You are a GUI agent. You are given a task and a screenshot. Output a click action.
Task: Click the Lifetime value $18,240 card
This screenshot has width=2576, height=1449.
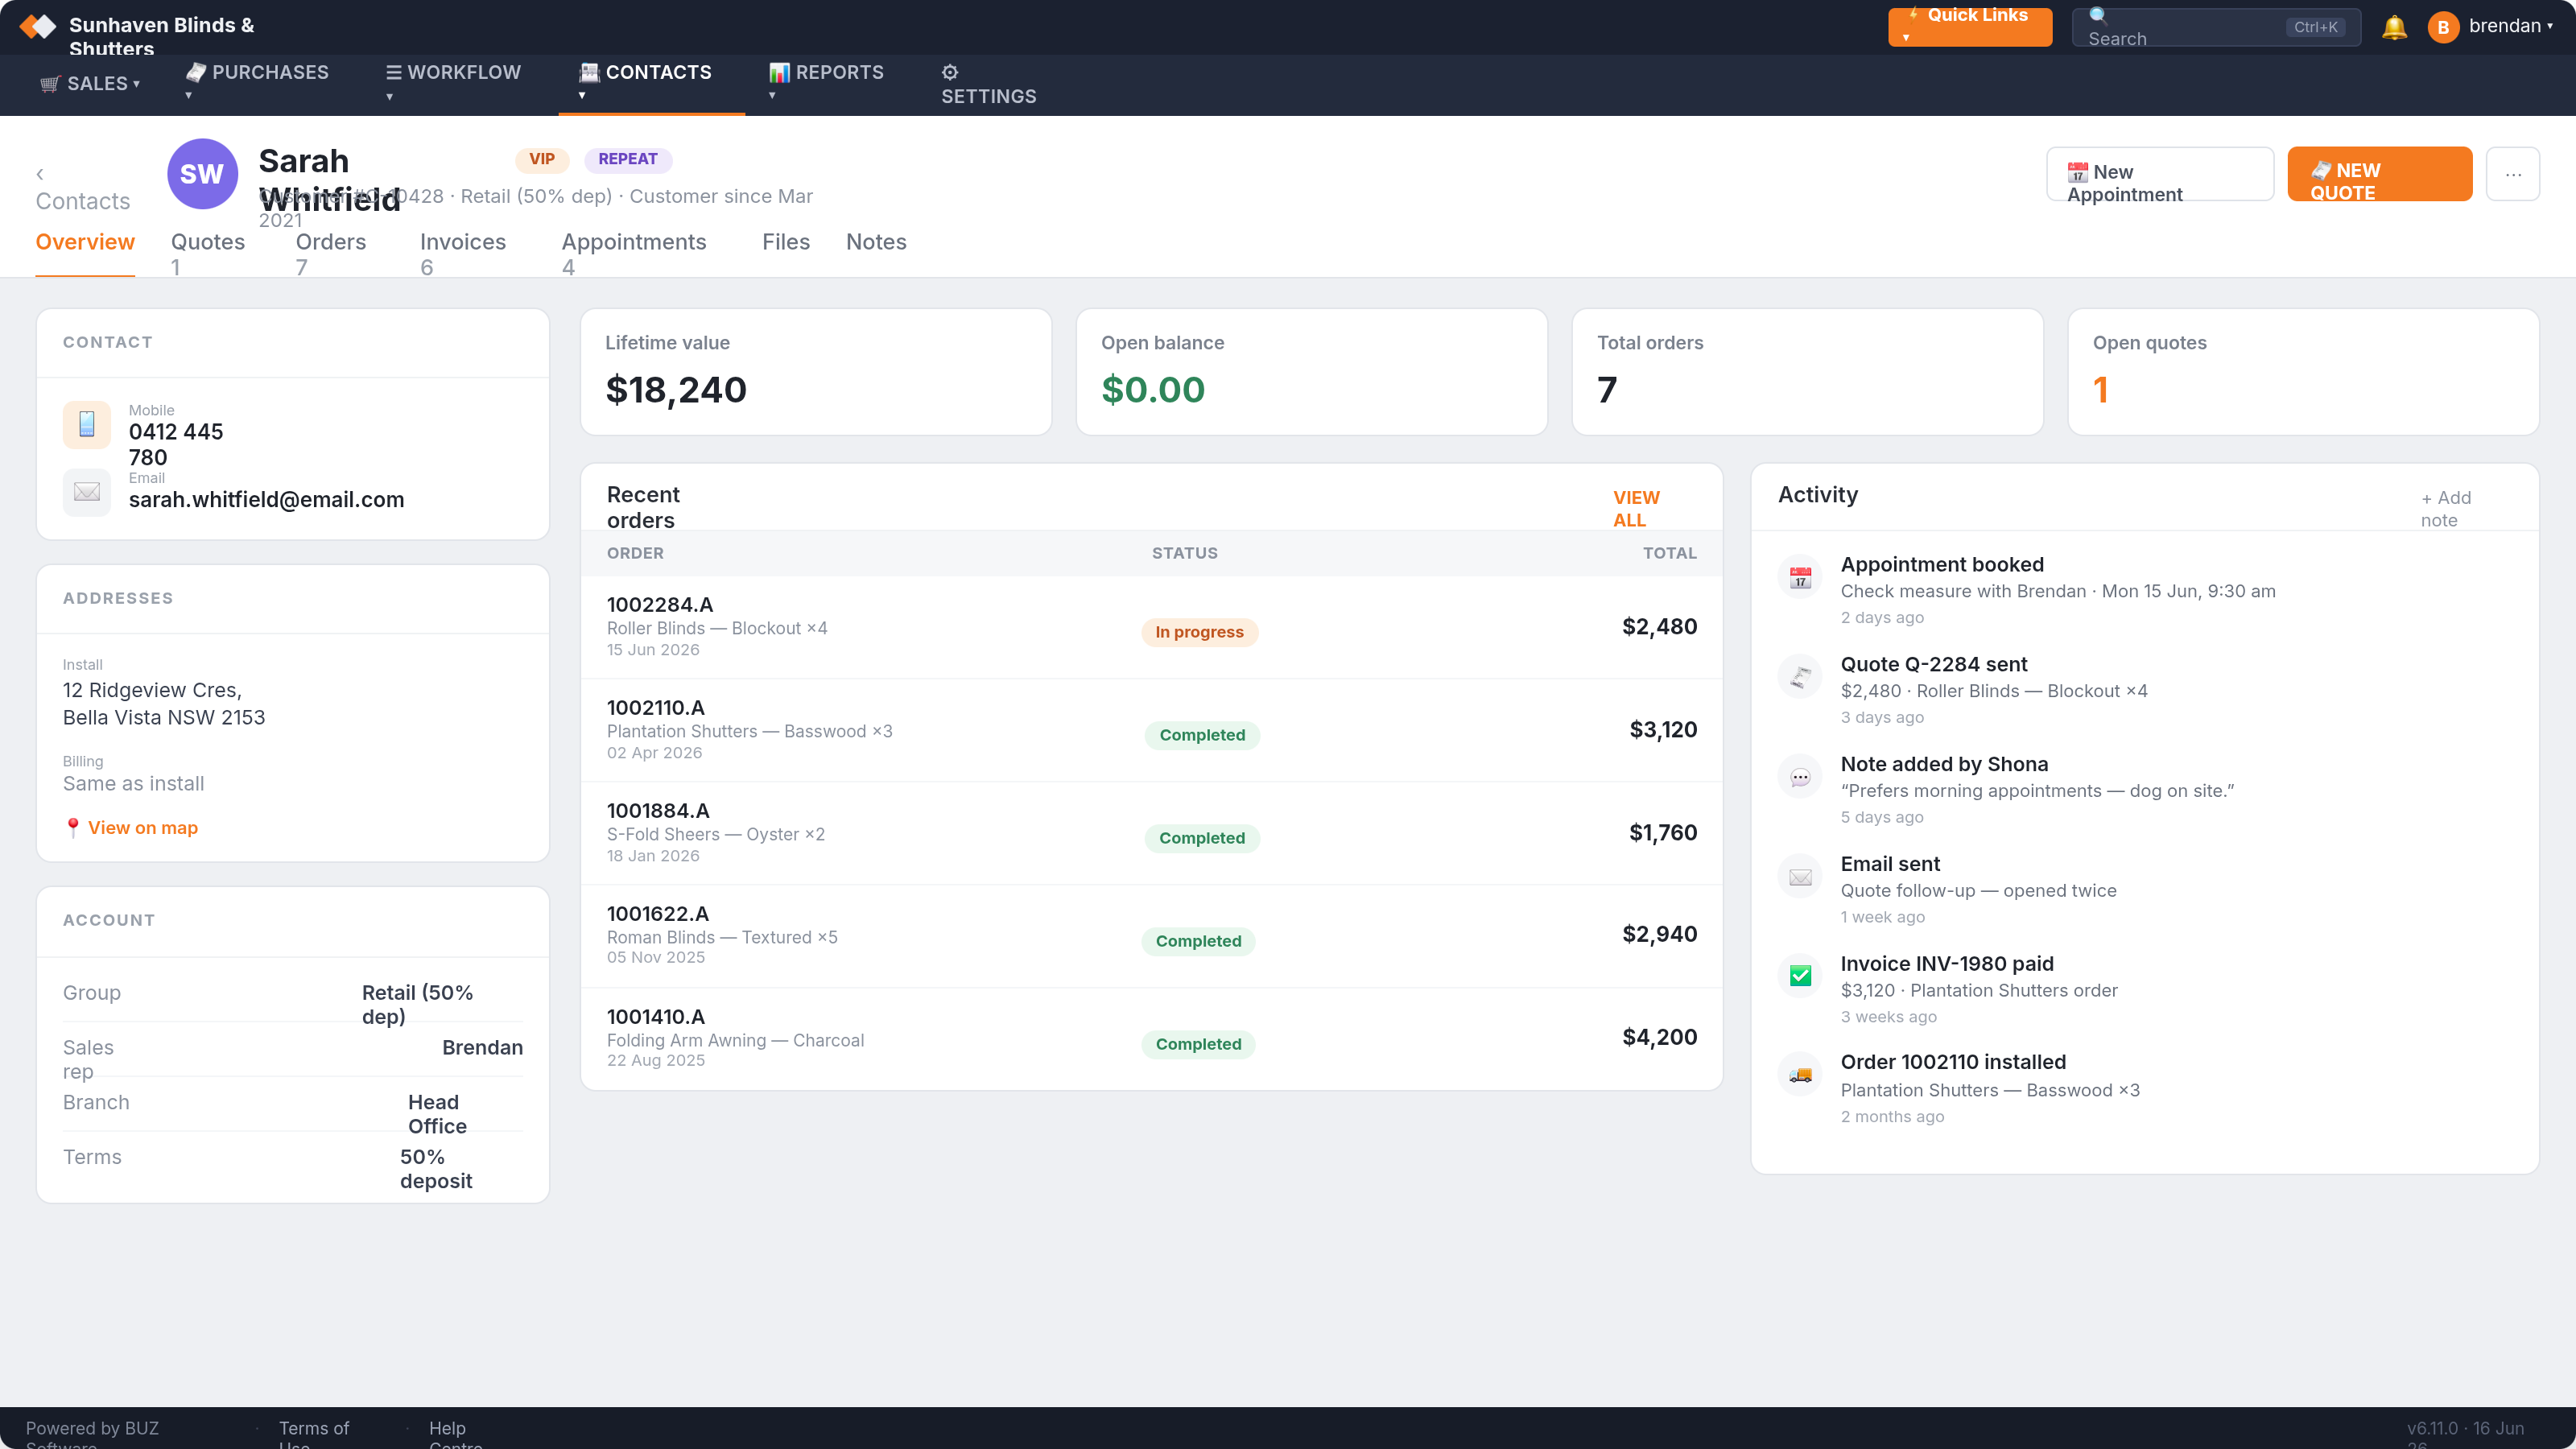pos(816,372)
